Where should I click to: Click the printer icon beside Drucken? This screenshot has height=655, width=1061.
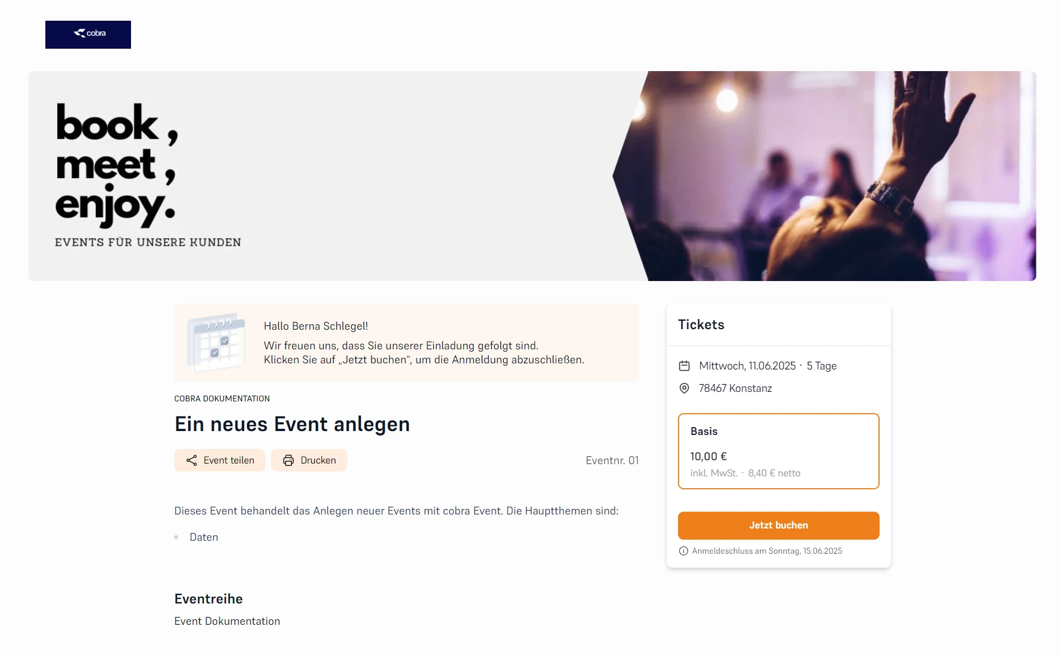point(288,460)
